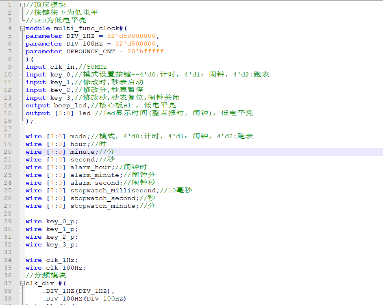Collapse the comment block fold on line 1
Image resolution: width=383 pixels, height=305 pixels.
[x=22, y=5]
